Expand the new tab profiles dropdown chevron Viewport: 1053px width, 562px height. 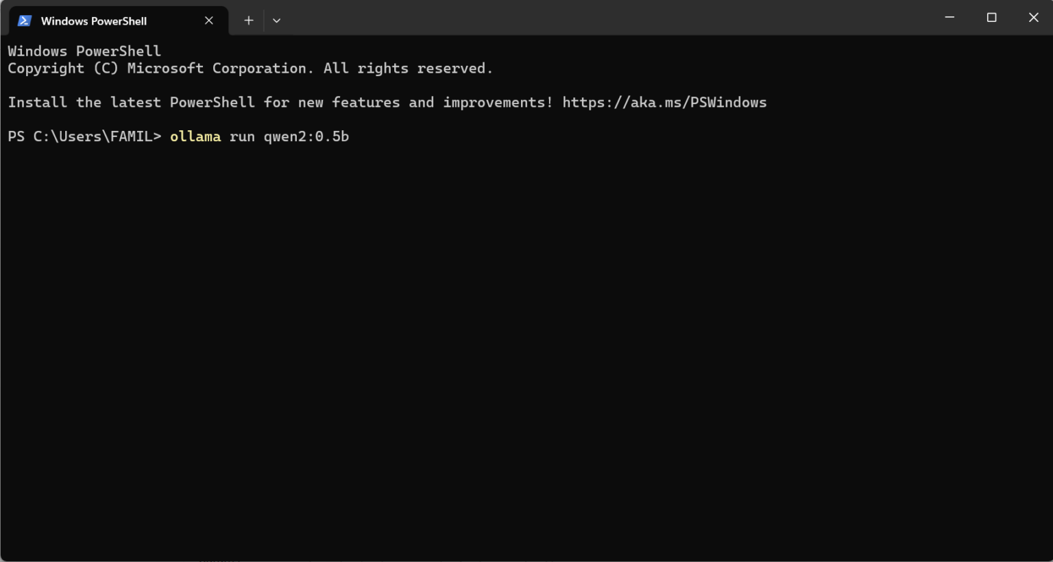[276, 21]
